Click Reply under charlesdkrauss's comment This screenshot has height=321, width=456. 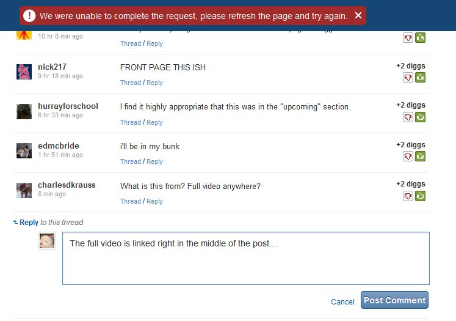pos(154,201)
